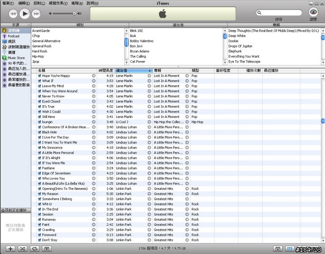Click inside the search field

[279, 13]
